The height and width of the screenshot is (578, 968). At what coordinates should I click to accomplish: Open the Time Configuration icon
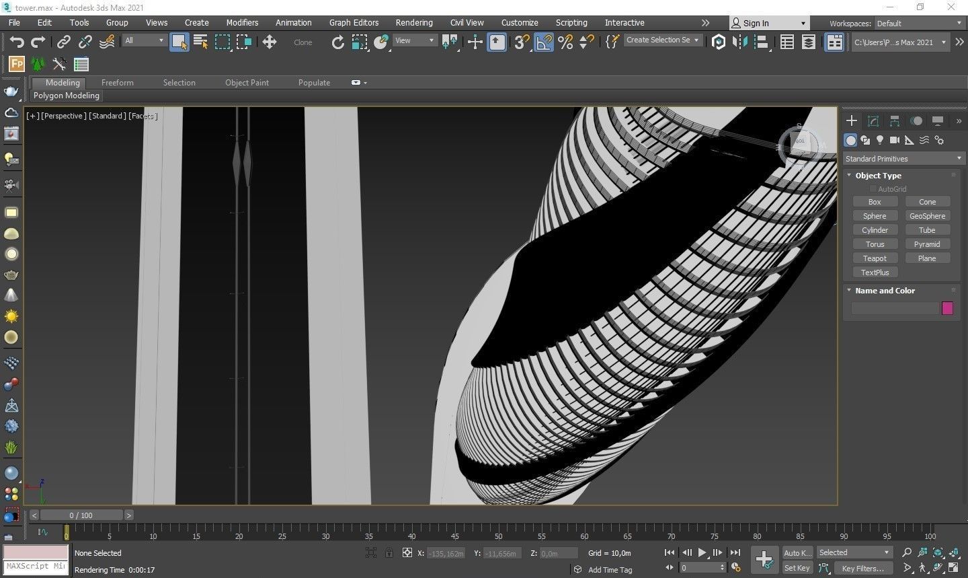click(x=736, y=568)
